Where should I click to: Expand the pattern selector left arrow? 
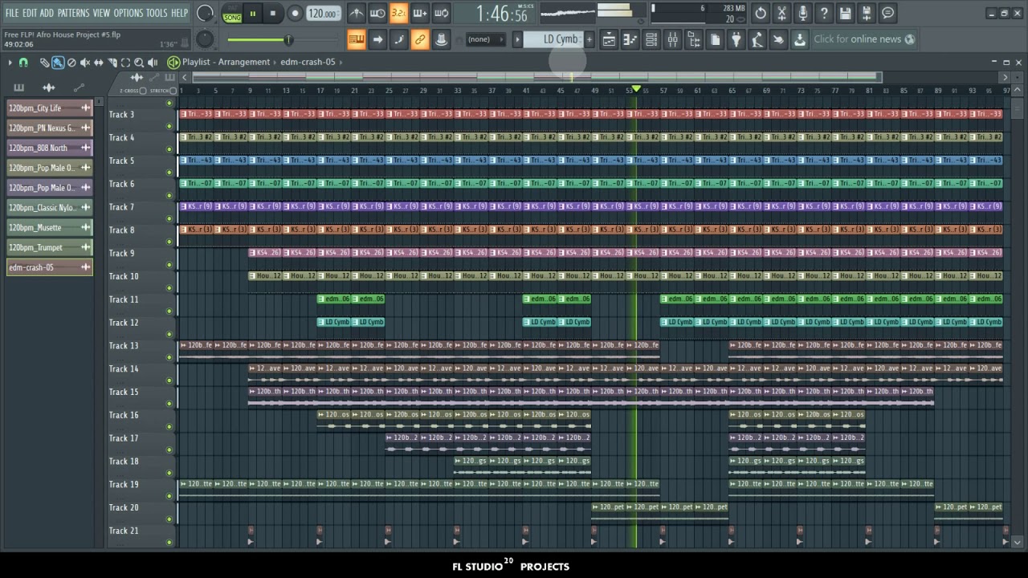[x=517, y=39]
